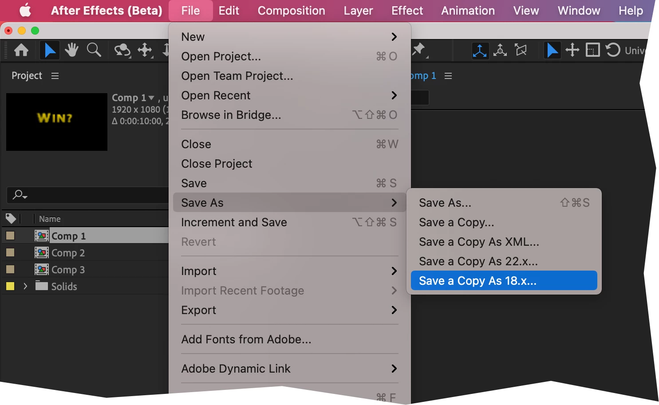Screen dimensions: 659x405
Task: Choose Save As... in submenu
Action: coord(504,203)
